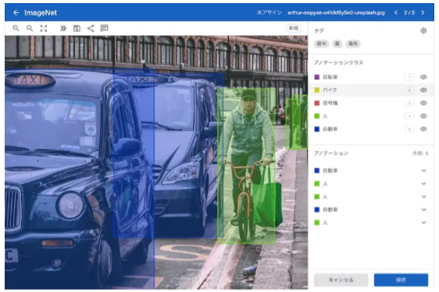
Task: Expand the last 人 annotation entry
Action: (423, 223)
